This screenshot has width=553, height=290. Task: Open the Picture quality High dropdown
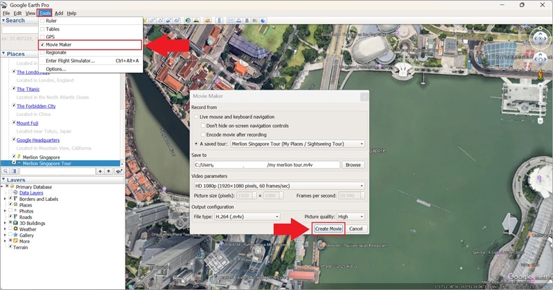[x=350, y=217]
